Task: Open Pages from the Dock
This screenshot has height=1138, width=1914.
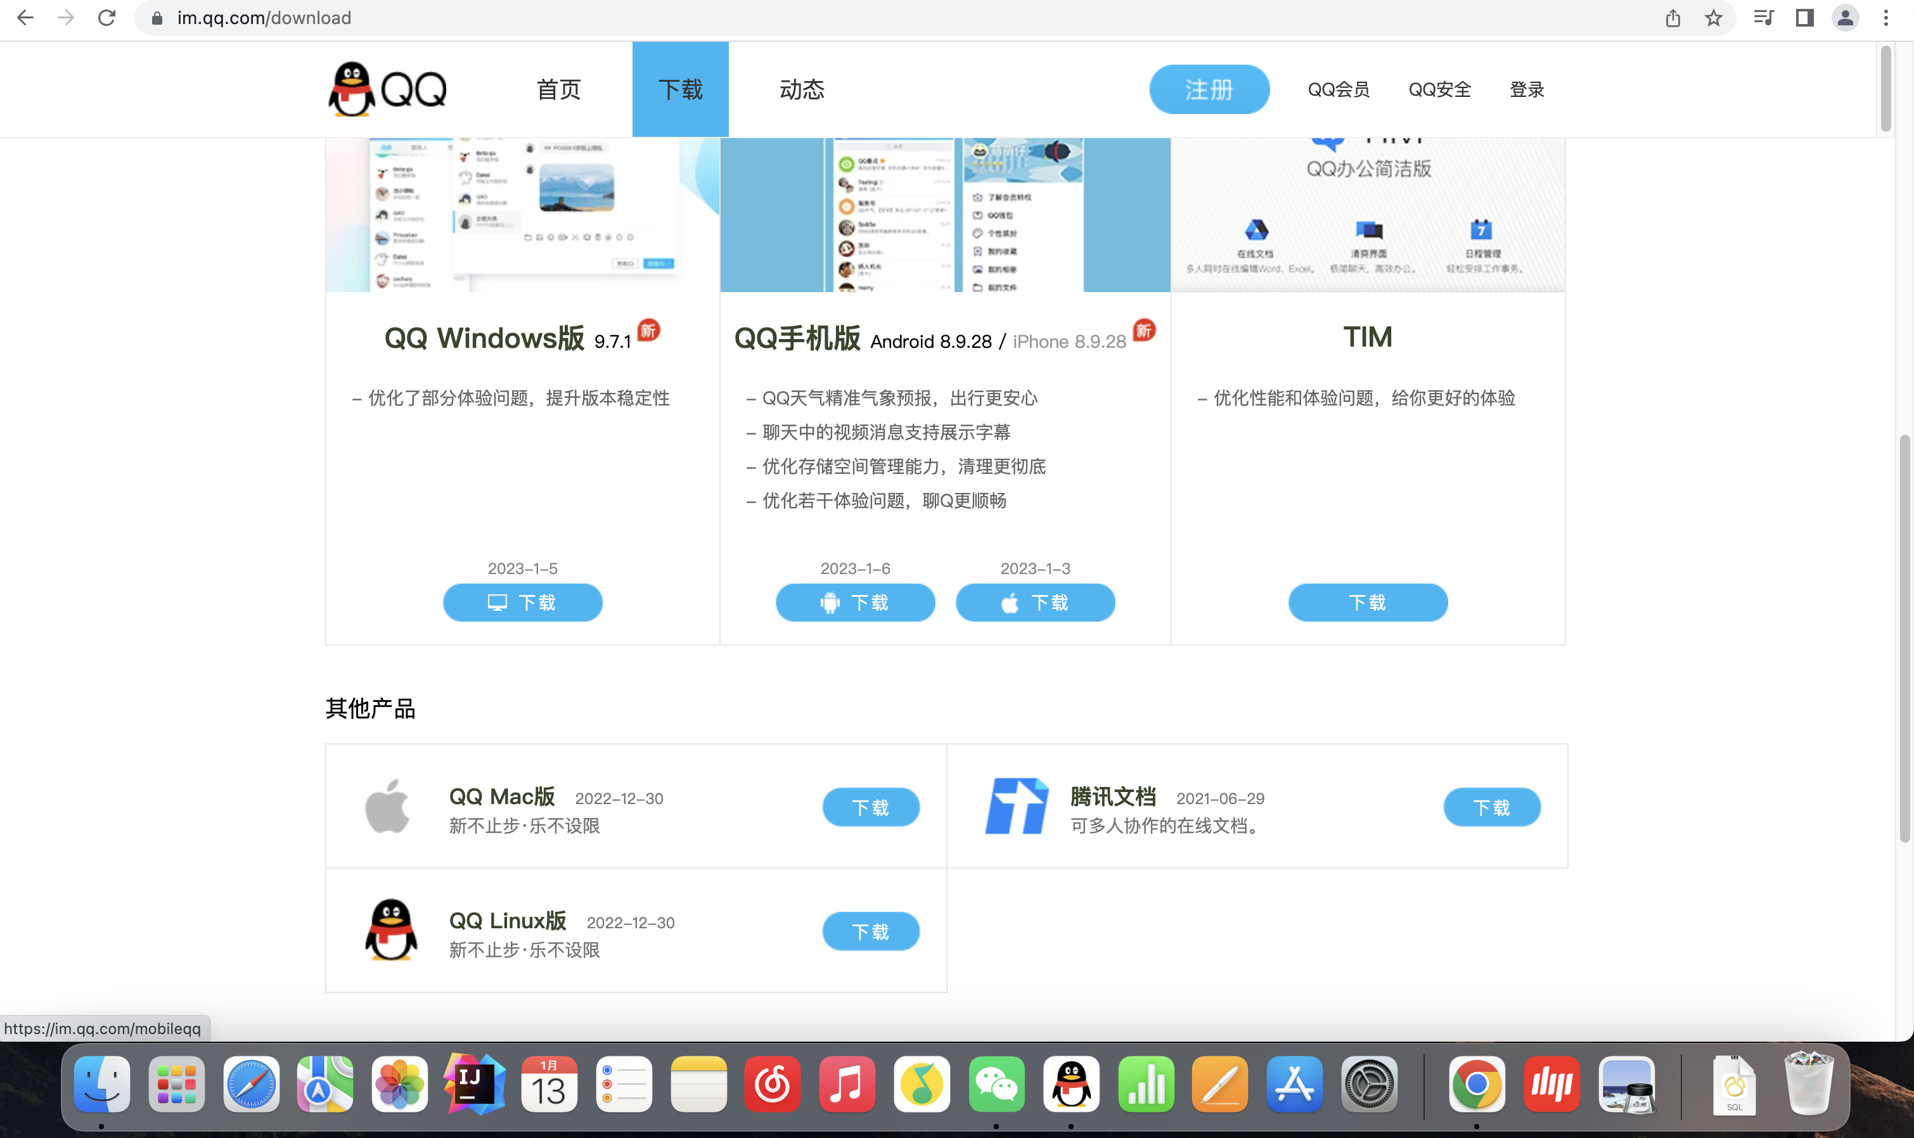Action: [1220, 1084]
